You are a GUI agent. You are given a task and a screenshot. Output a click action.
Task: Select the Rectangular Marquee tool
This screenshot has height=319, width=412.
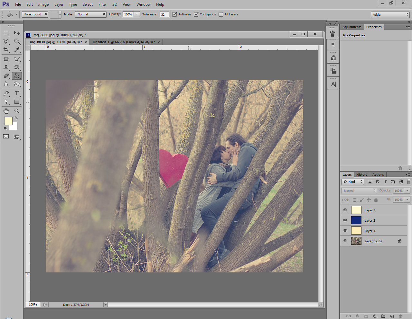(6, 33)
